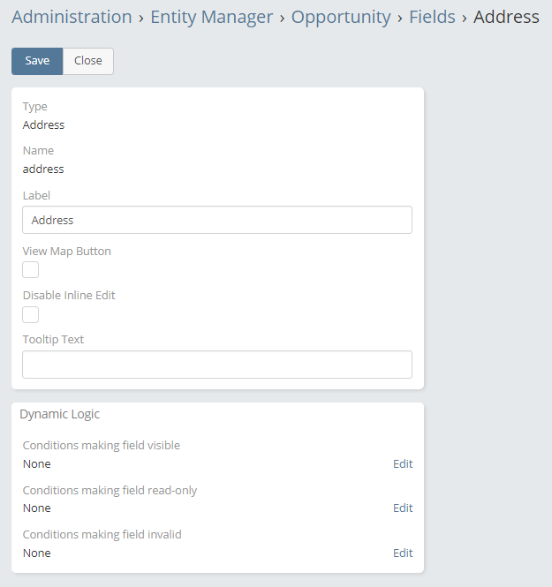The height and width of the screenshot is (587, 552).
Task: Click the Address page title in breadcrumb
Action: [x=506, y=17]
